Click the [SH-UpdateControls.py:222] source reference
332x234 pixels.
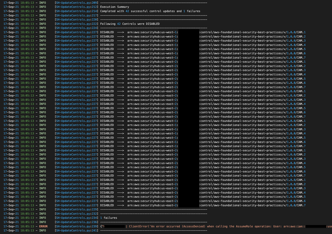click(x=76, y=24)
